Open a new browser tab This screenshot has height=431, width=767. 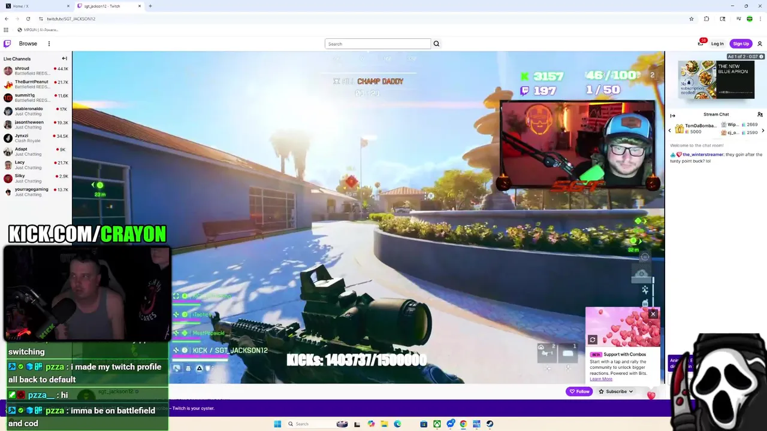point(150,6)
